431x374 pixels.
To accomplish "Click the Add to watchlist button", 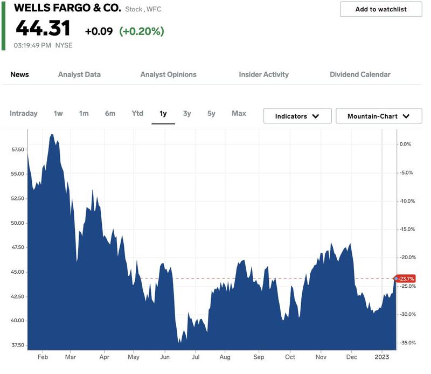I will [x=381, y=9].
